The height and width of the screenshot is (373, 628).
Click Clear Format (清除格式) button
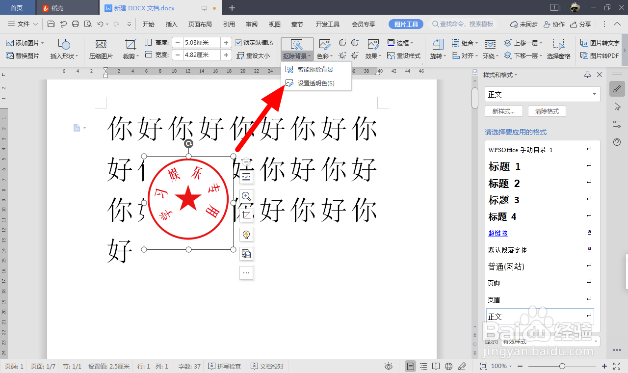[547, 111]
